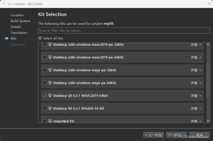Go to the Location wizard step

(x=17, y=15)
